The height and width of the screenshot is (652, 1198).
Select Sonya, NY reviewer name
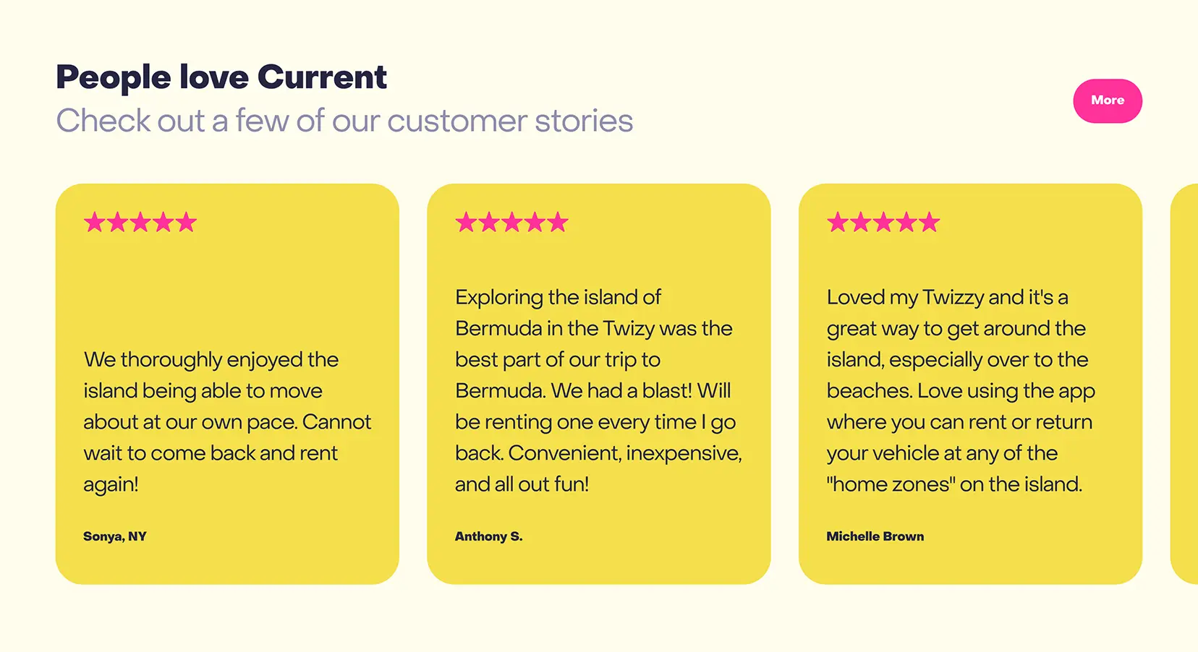[115, 536]
